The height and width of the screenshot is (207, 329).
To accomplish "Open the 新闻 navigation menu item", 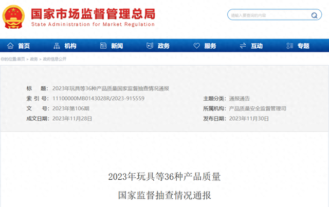I will tap(117, 46).
